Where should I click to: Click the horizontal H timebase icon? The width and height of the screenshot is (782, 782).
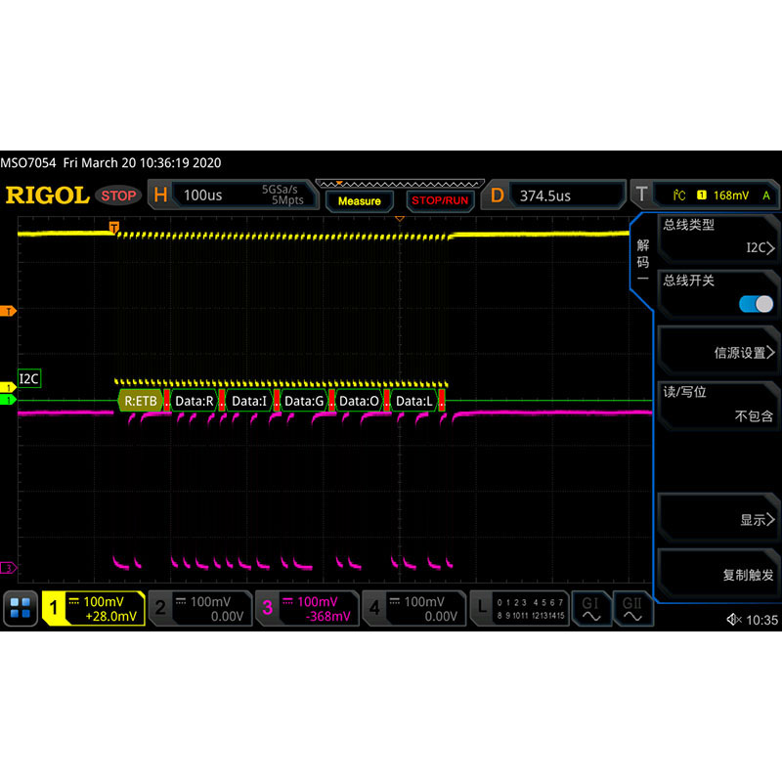[x=160, y=195]
